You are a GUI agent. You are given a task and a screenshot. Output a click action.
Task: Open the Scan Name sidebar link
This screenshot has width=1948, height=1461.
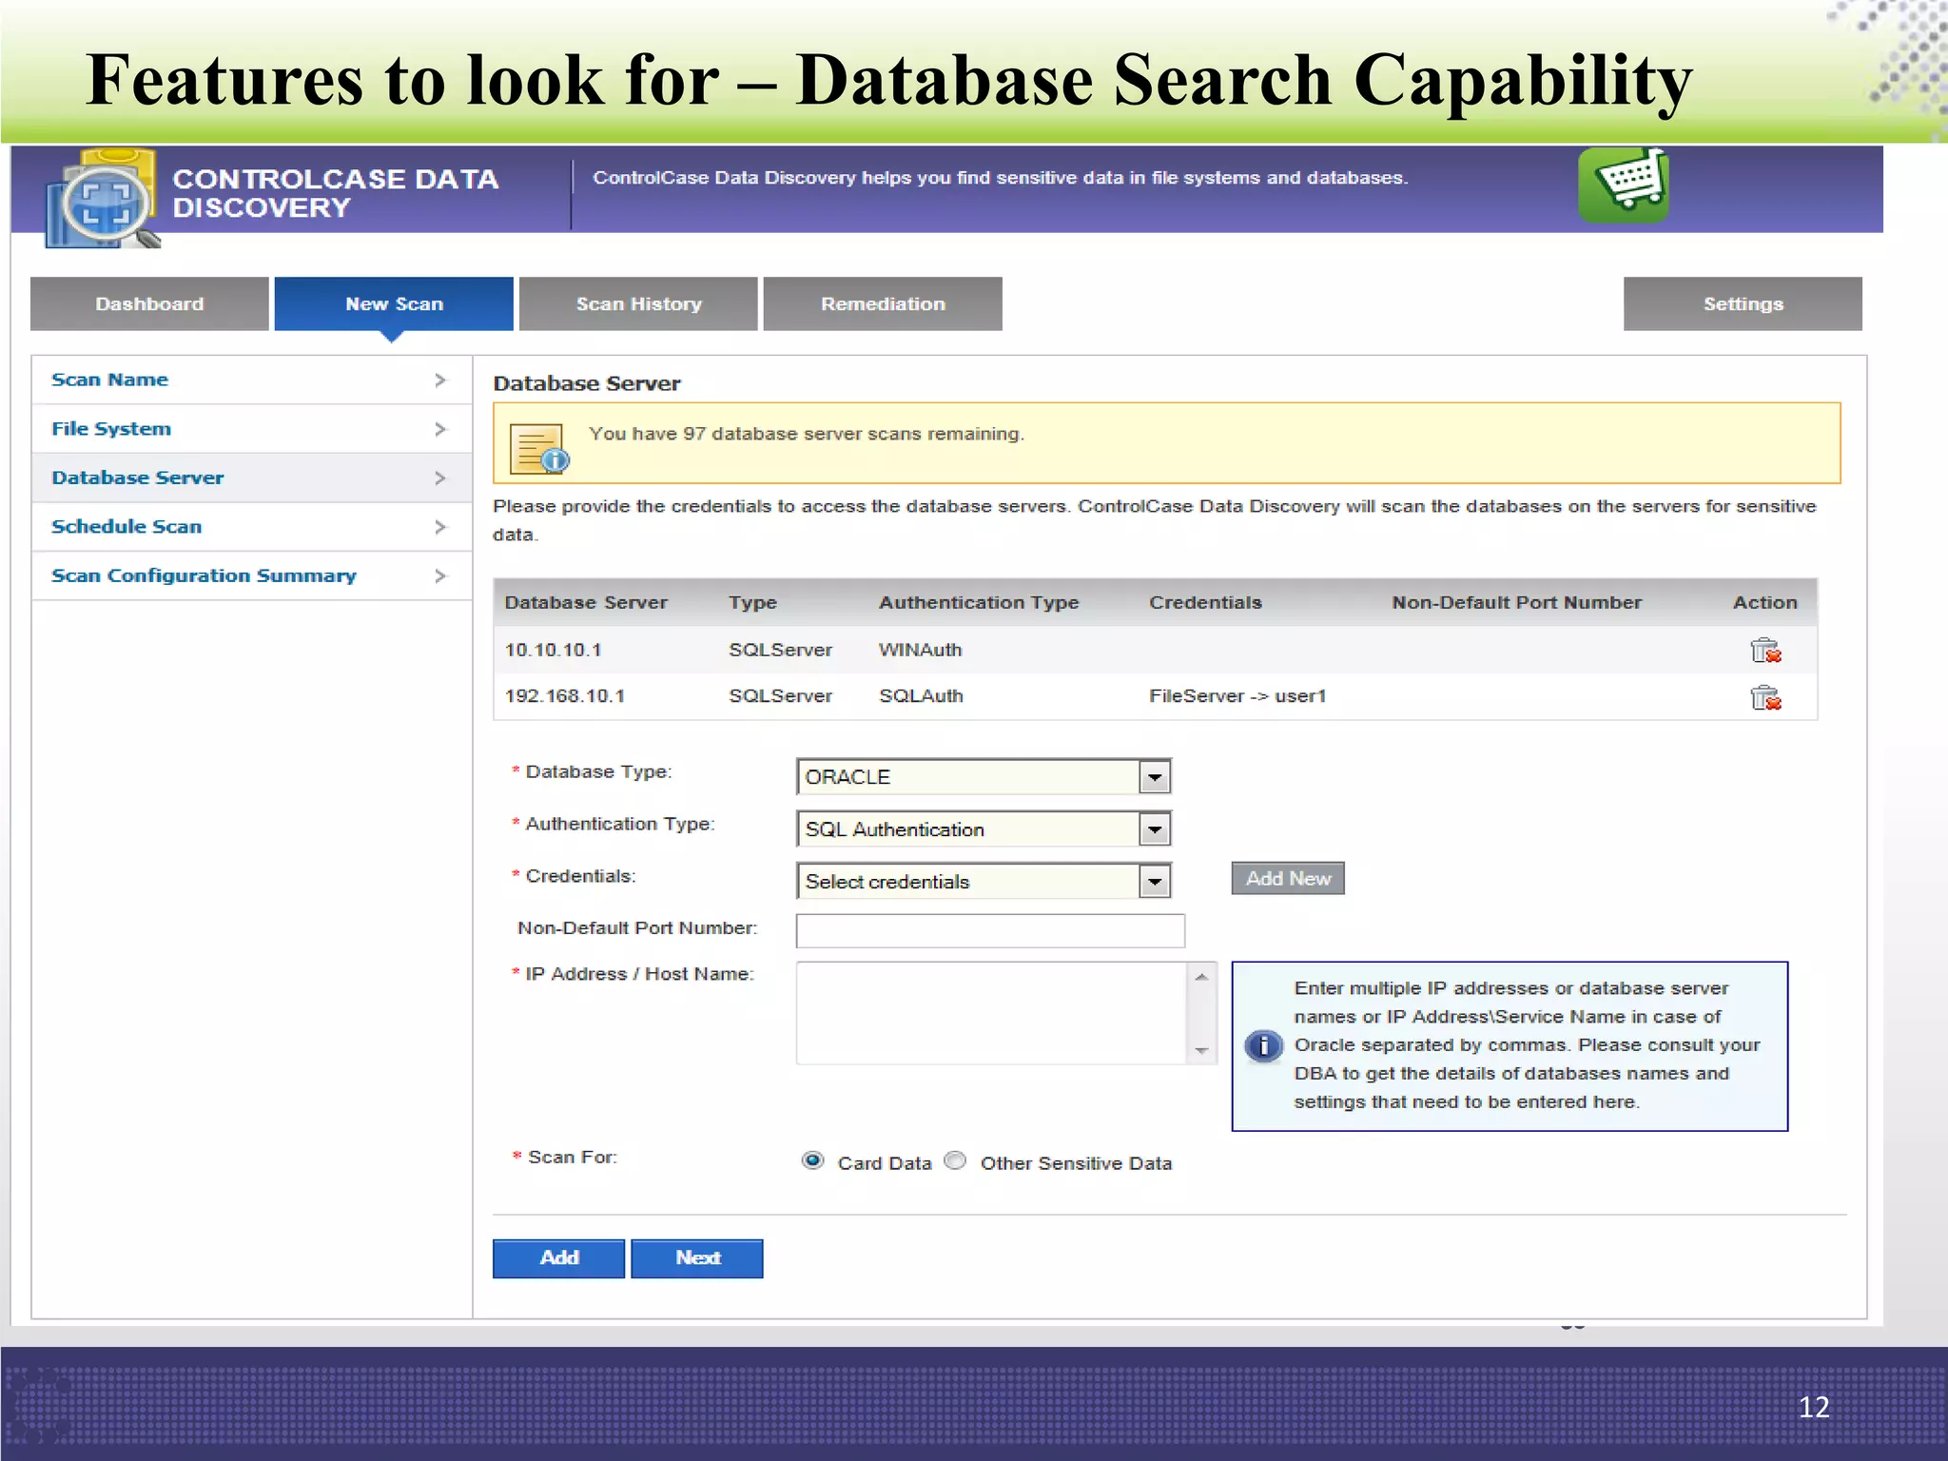click(x=109, y=380)
